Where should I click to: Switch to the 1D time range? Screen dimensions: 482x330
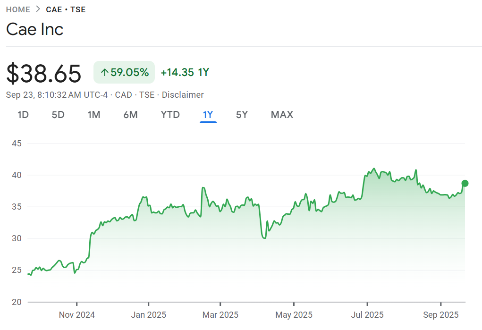click(x=23, y=115)
